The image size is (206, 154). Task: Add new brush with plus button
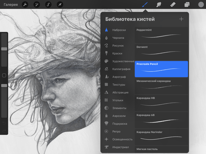click(x=181, y=19)
